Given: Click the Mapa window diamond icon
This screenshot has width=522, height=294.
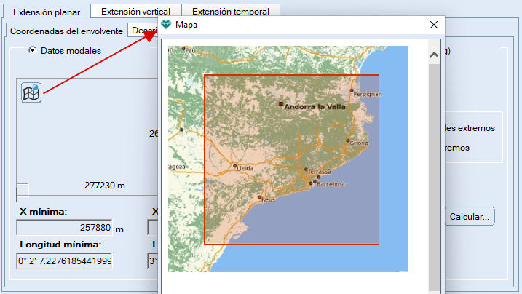Looking at the screenshot, I should point(168,25).
